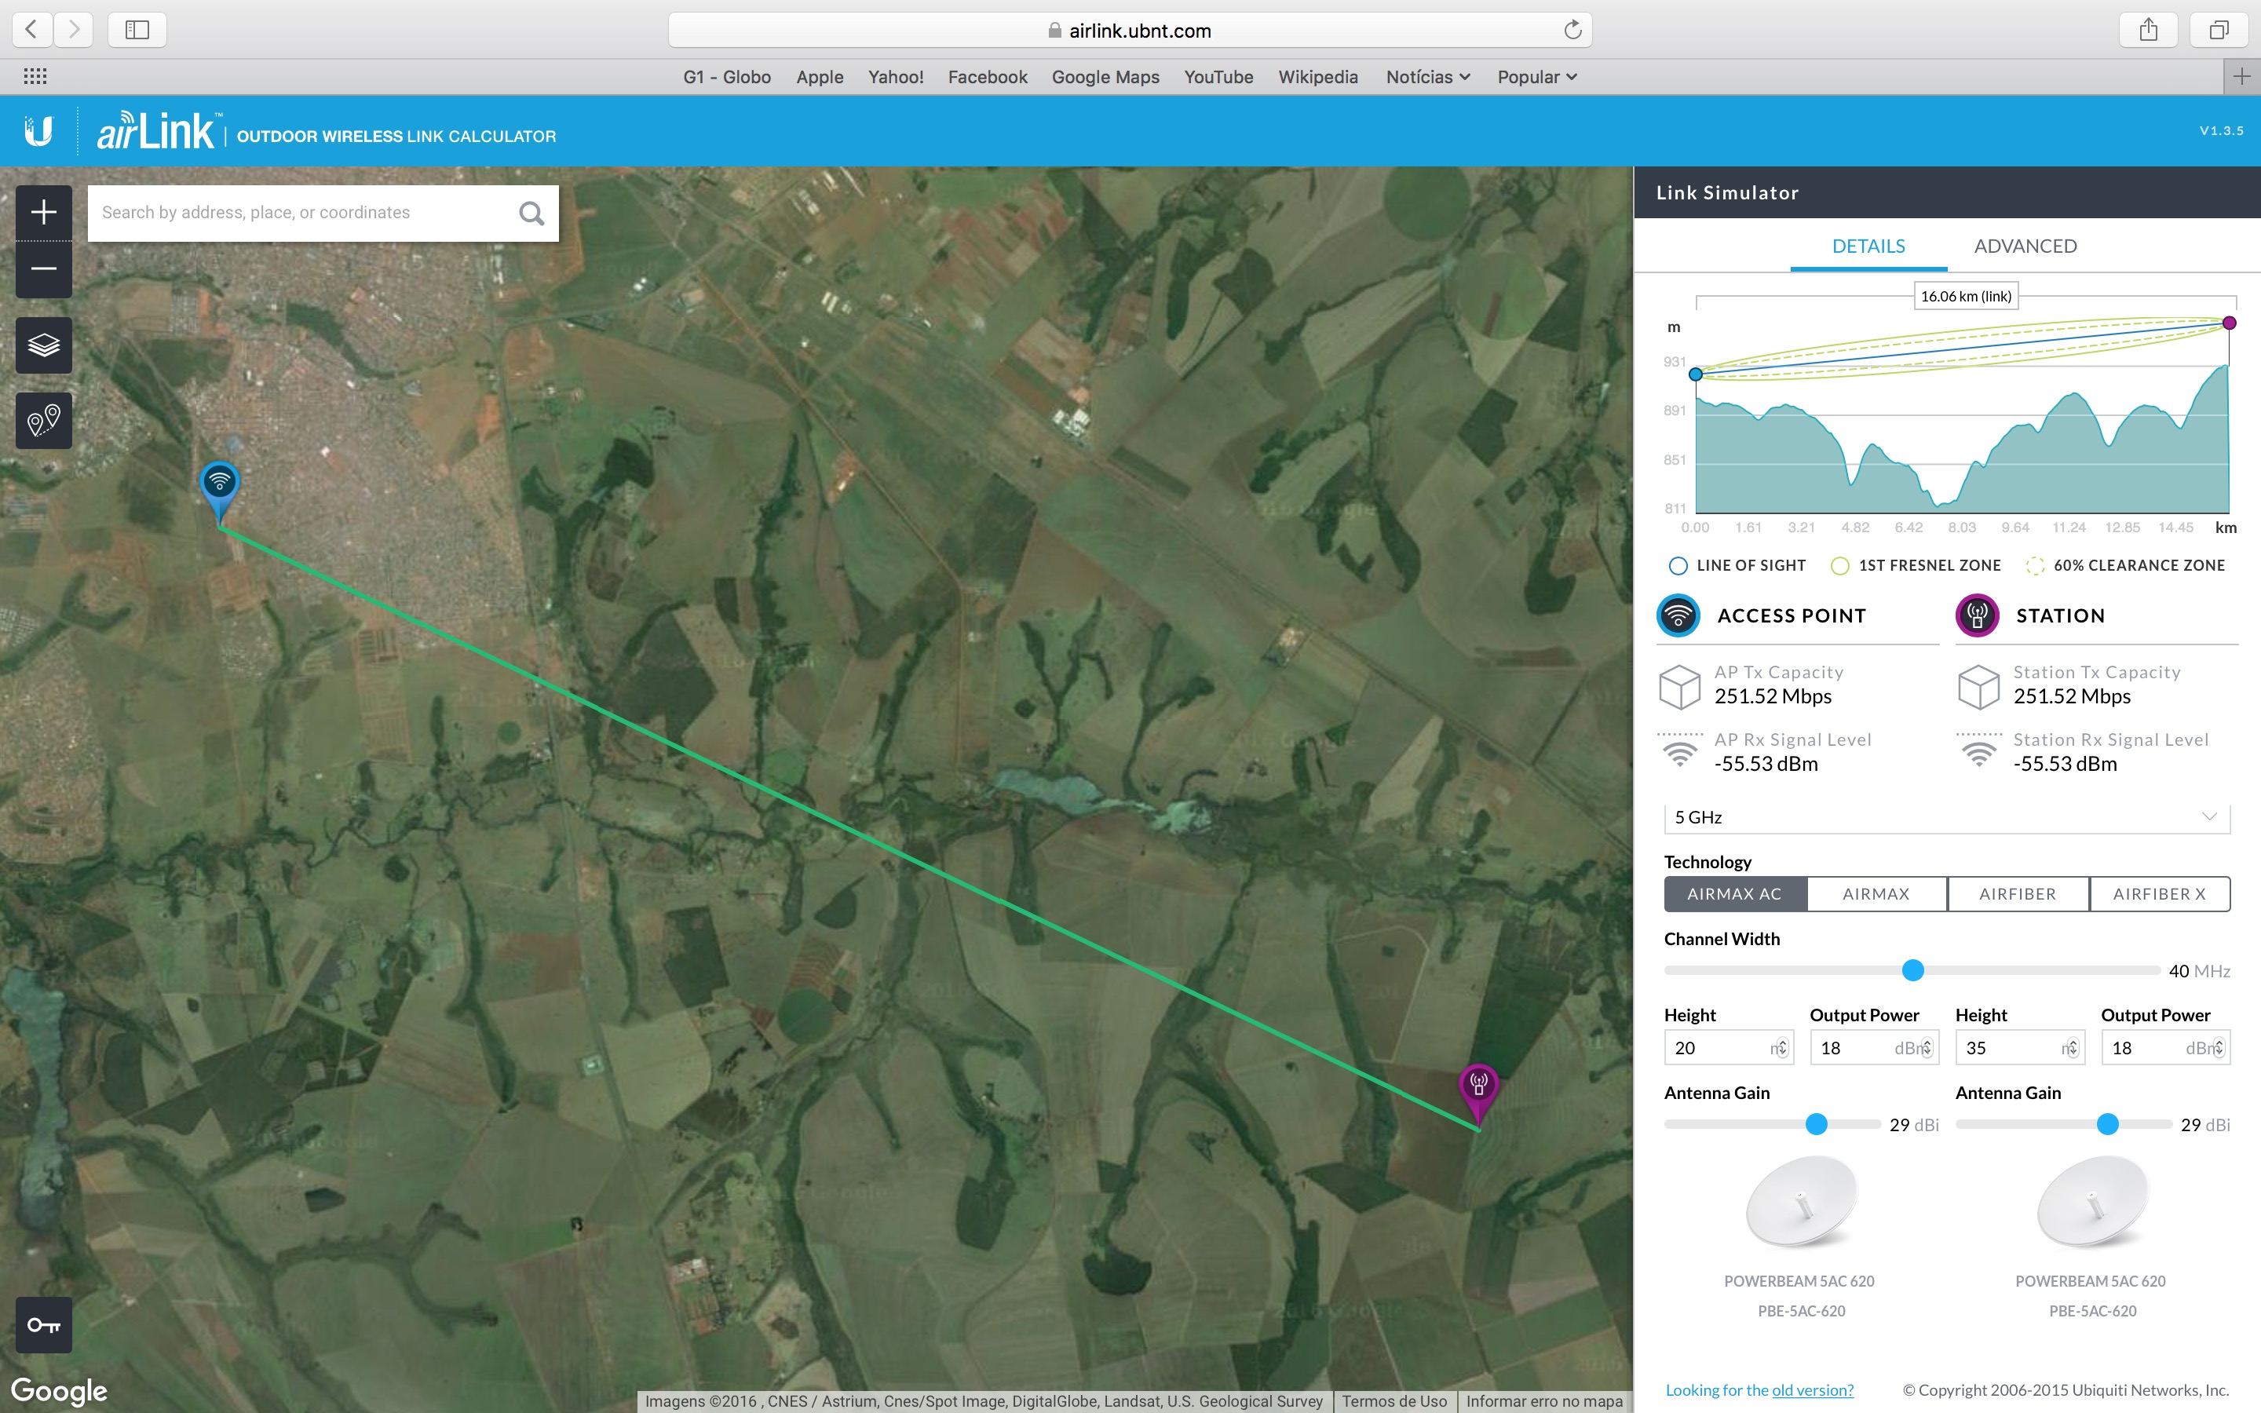Screen dimensions: 2261x1413
Task: Reload page with Safari refresh icon
Action: [1572, 30]
